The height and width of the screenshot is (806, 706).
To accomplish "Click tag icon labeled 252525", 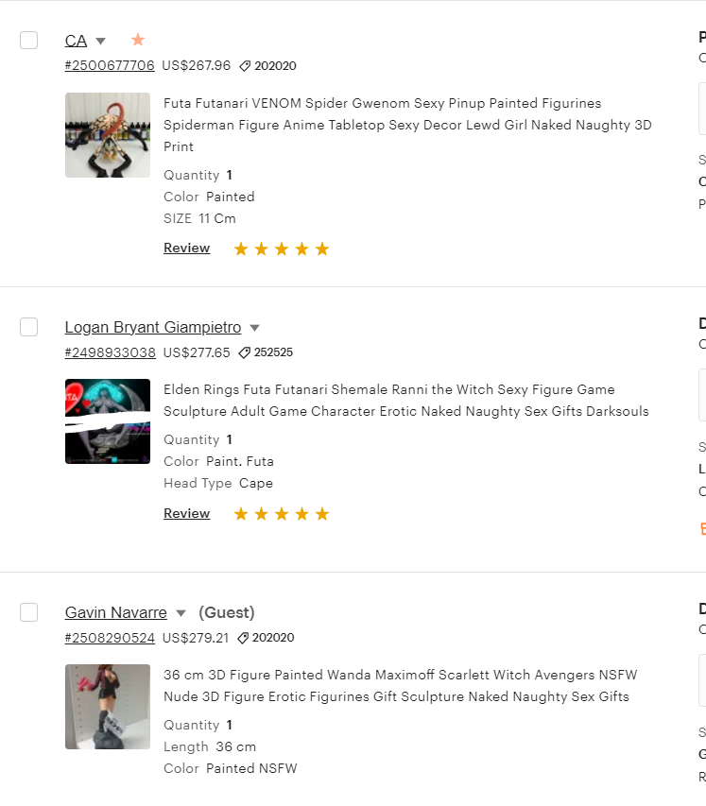I will [x=245, y=352].
